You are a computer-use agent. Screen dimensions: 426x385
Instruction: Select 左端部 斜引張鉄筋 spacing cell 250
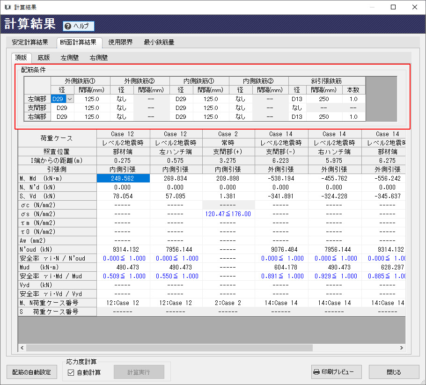click(x=324, y=99)
